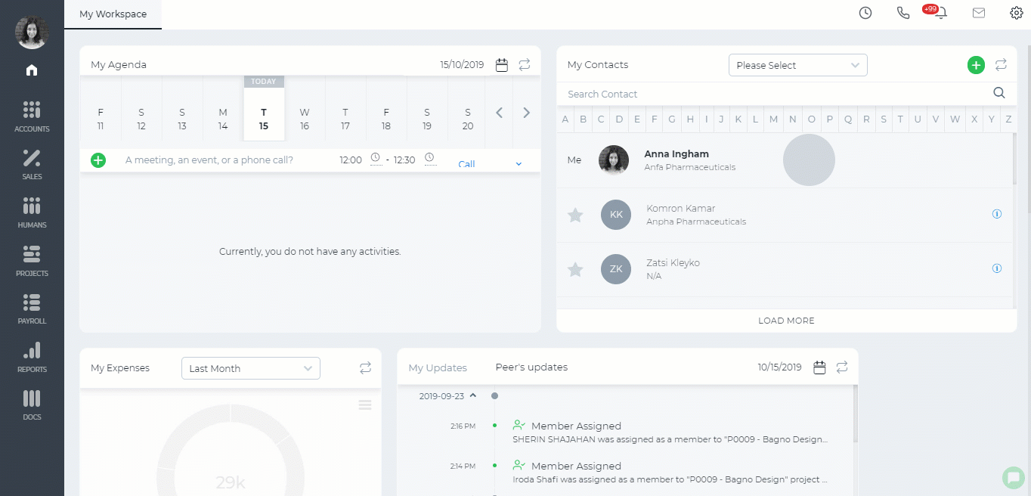This screenshot has height=496, width=1031.
Task: Open the settings gear
Action: click(x=1017, y=13)
